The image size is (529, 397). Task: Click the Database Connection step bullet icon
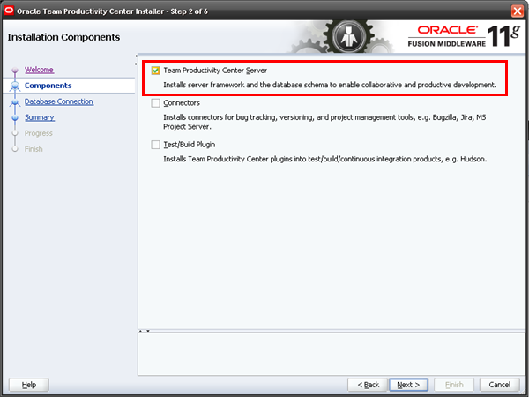pyautogui.click(x=14, y=101)
